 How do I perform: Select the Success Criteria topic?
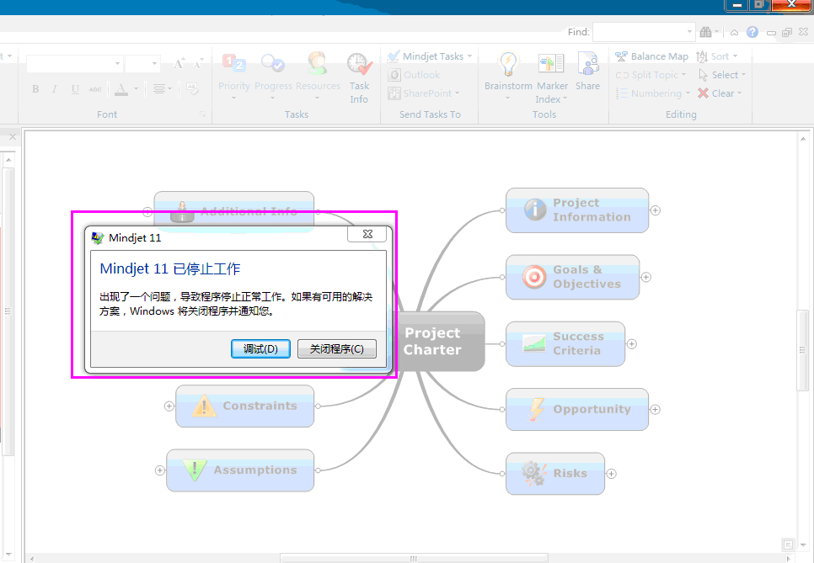[x=565, y=343]
